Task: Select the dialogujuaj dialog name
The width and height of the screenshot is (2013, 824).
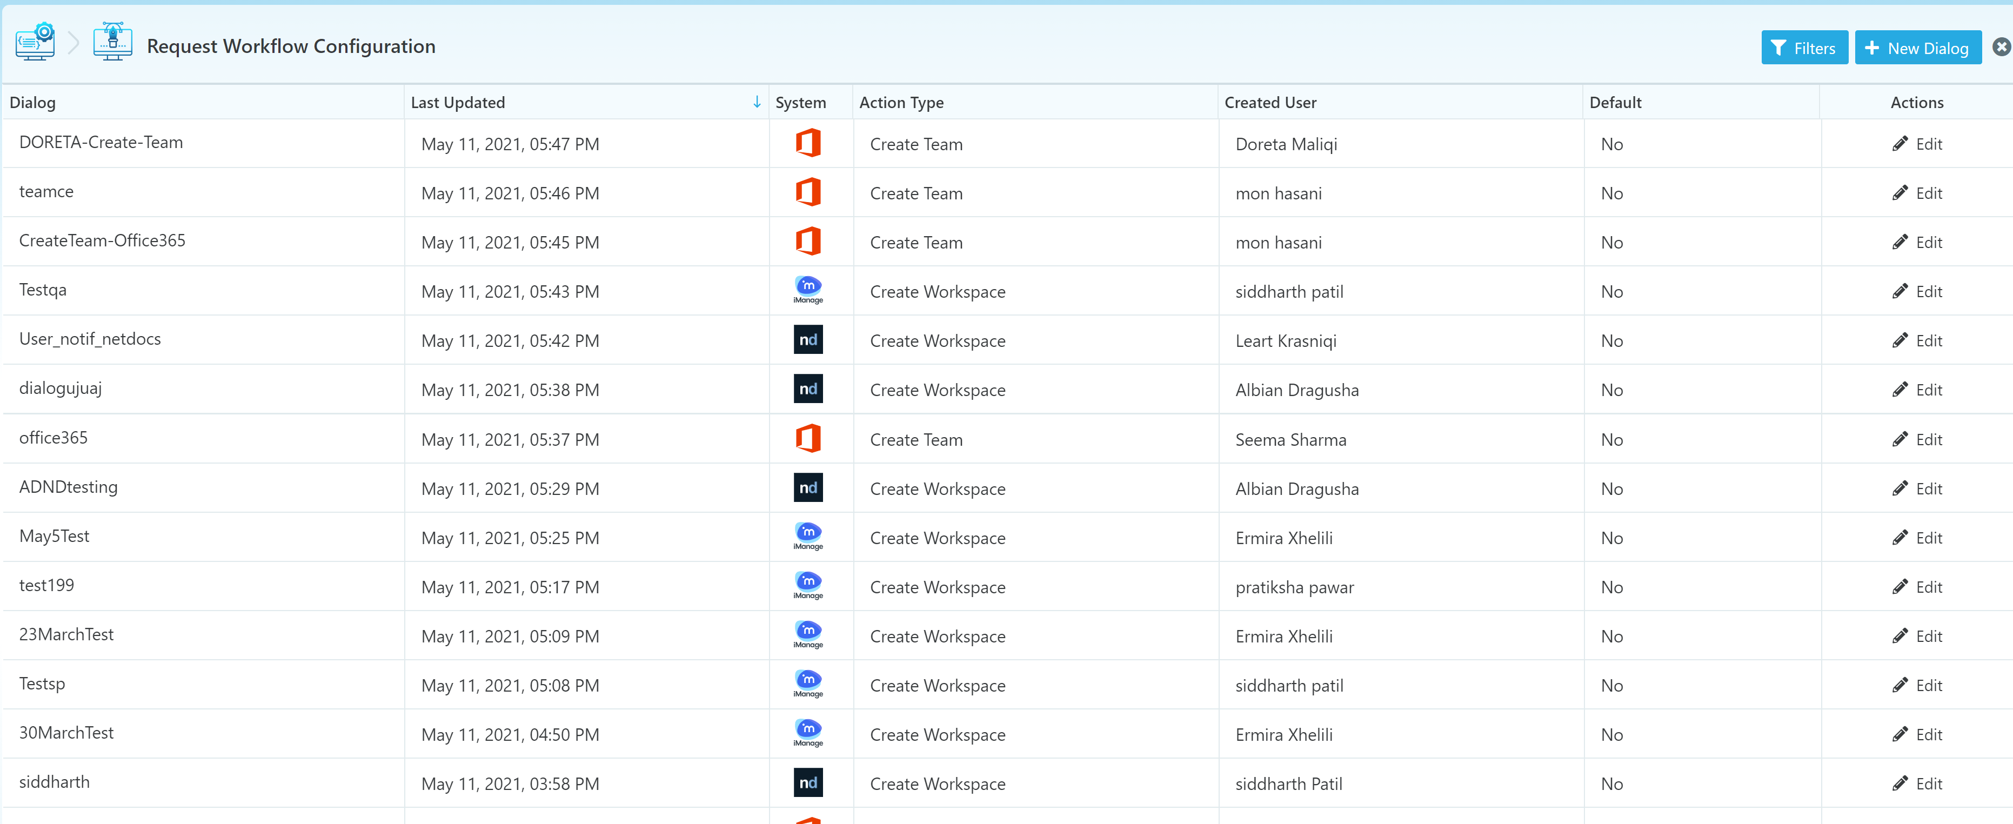Action: (x=60, y=388)
